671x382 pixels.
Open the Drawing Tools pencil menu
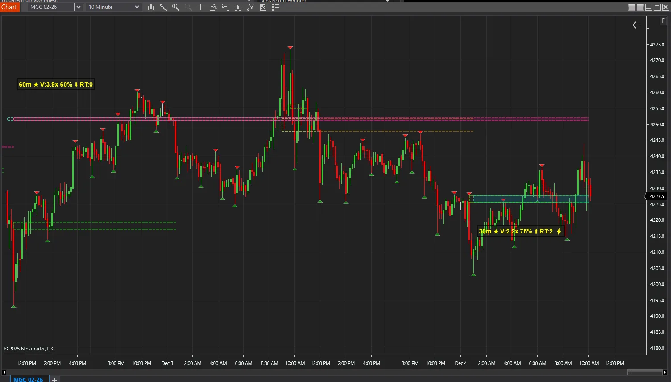coord(163,7)
